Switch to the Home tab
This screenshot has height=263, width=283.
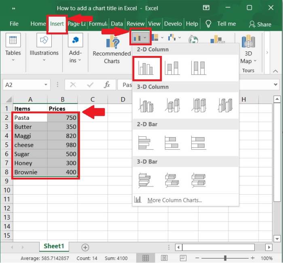point(38,23)
